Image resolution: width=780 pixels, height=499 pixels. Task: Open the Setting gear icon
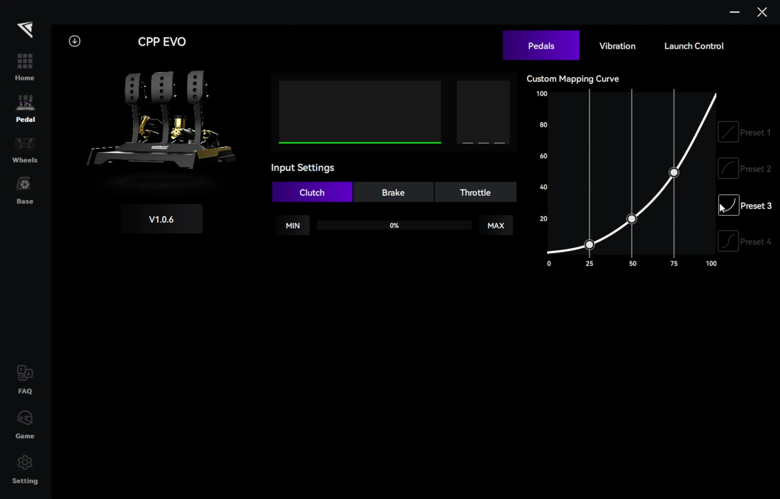tap(25, 463)
